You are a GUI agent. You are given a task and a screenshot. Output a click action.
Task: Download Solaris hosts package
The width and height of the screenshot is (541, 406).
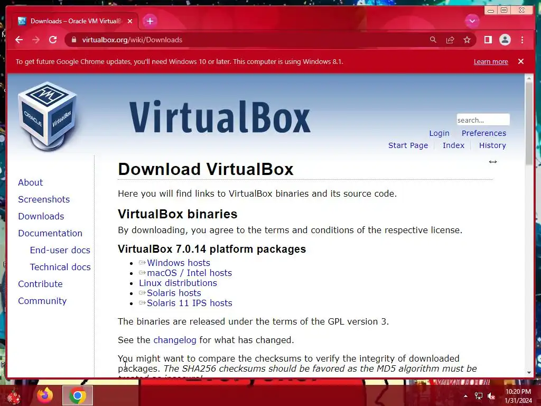[174, 293]
